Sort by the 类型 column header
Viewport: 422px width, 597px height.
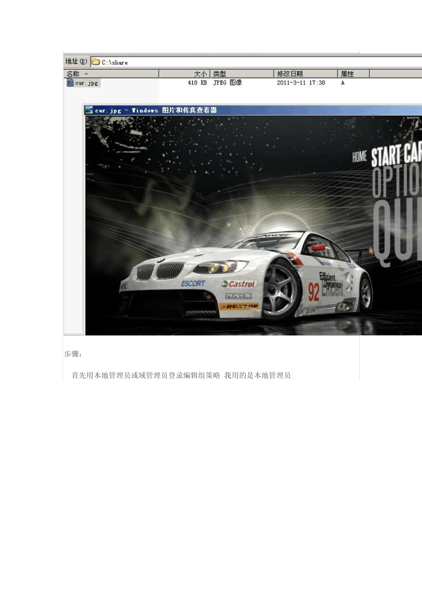[242, 74]
